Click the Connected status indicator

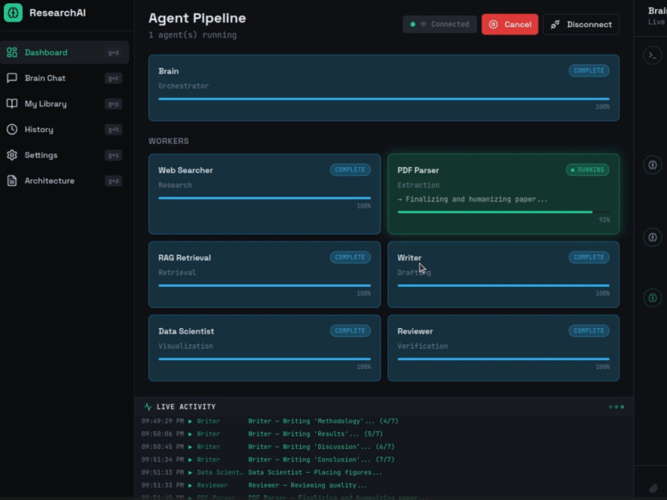(440, 24)
